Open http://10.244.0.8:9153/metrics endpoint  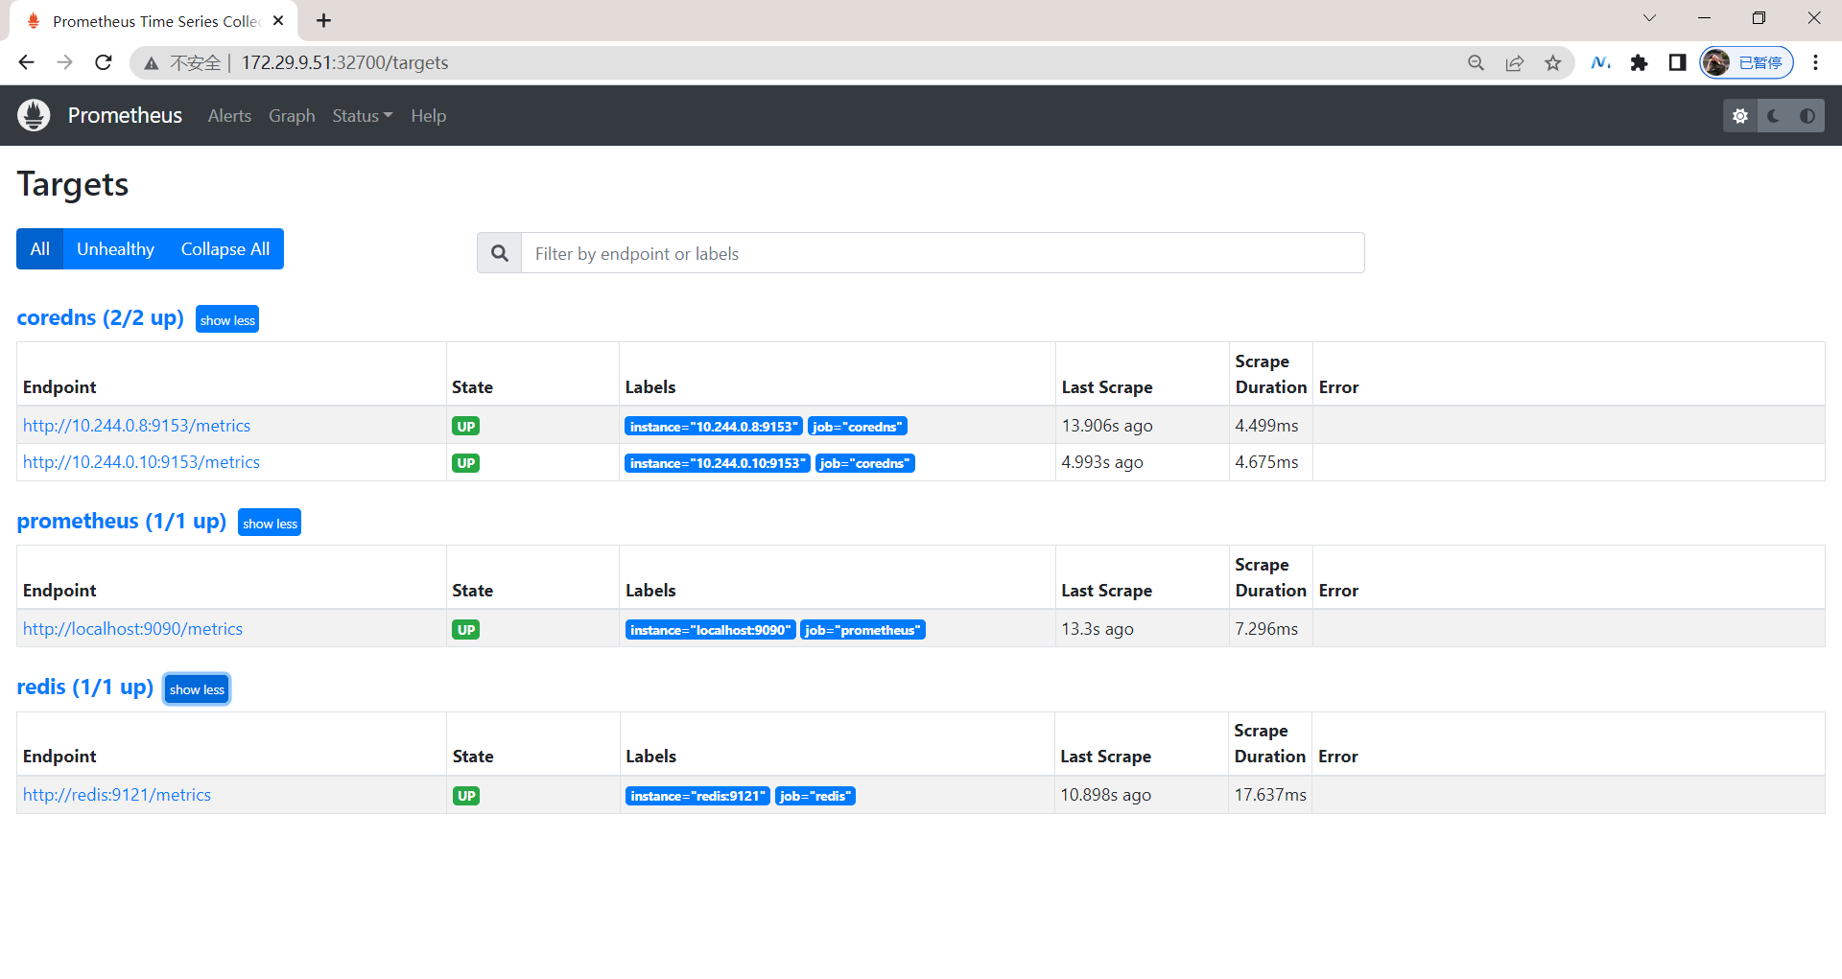point(136,425)
